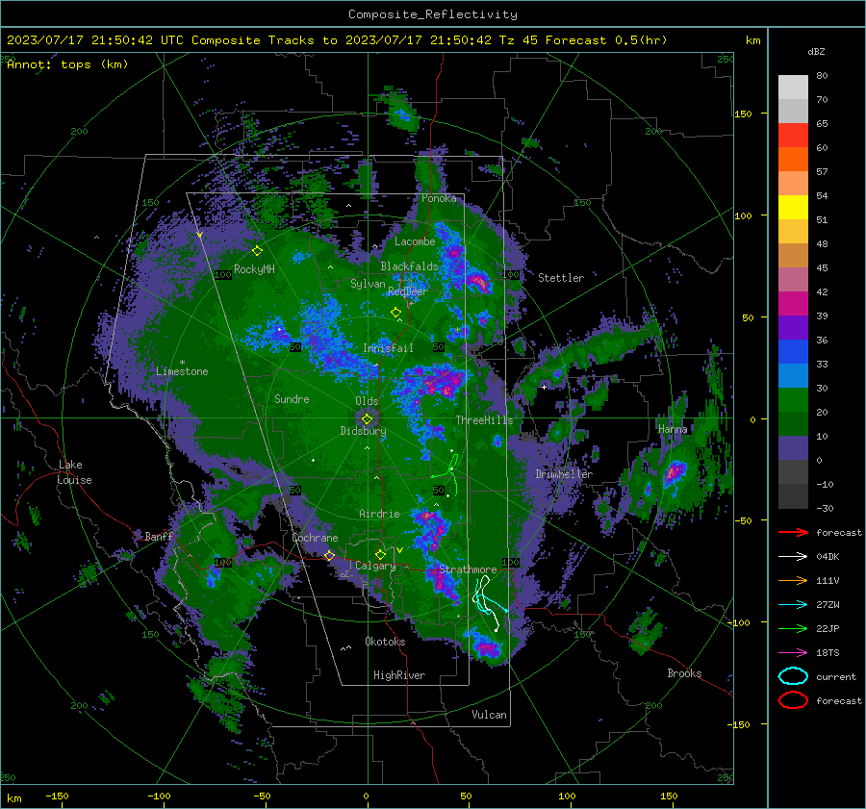The image size is (866, 809).
Task: Click the Vulcan city label
Action: [489, 715]
